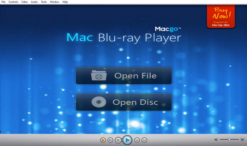Click the open folder icon in control bar
The image size is (247, 146).
point(110,140)
